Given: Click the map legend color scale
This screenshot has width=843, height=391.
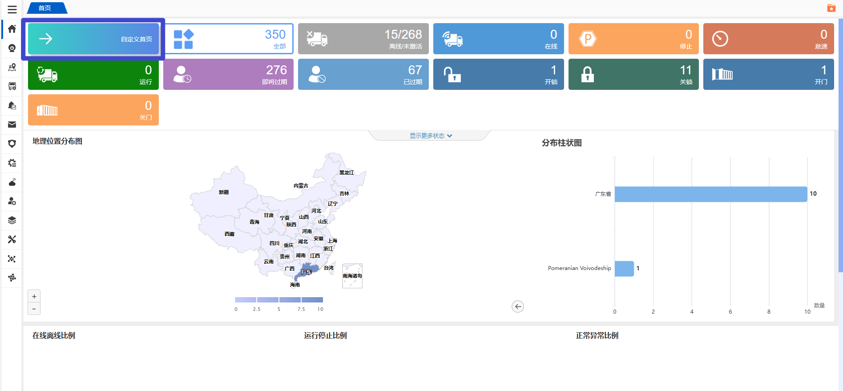Looking at the screenshot, I should [x=279, y=300].
